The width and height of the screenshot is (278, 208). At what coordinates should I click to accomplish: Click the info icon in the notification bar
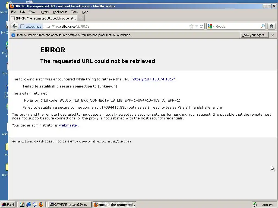tap(13, 35)
